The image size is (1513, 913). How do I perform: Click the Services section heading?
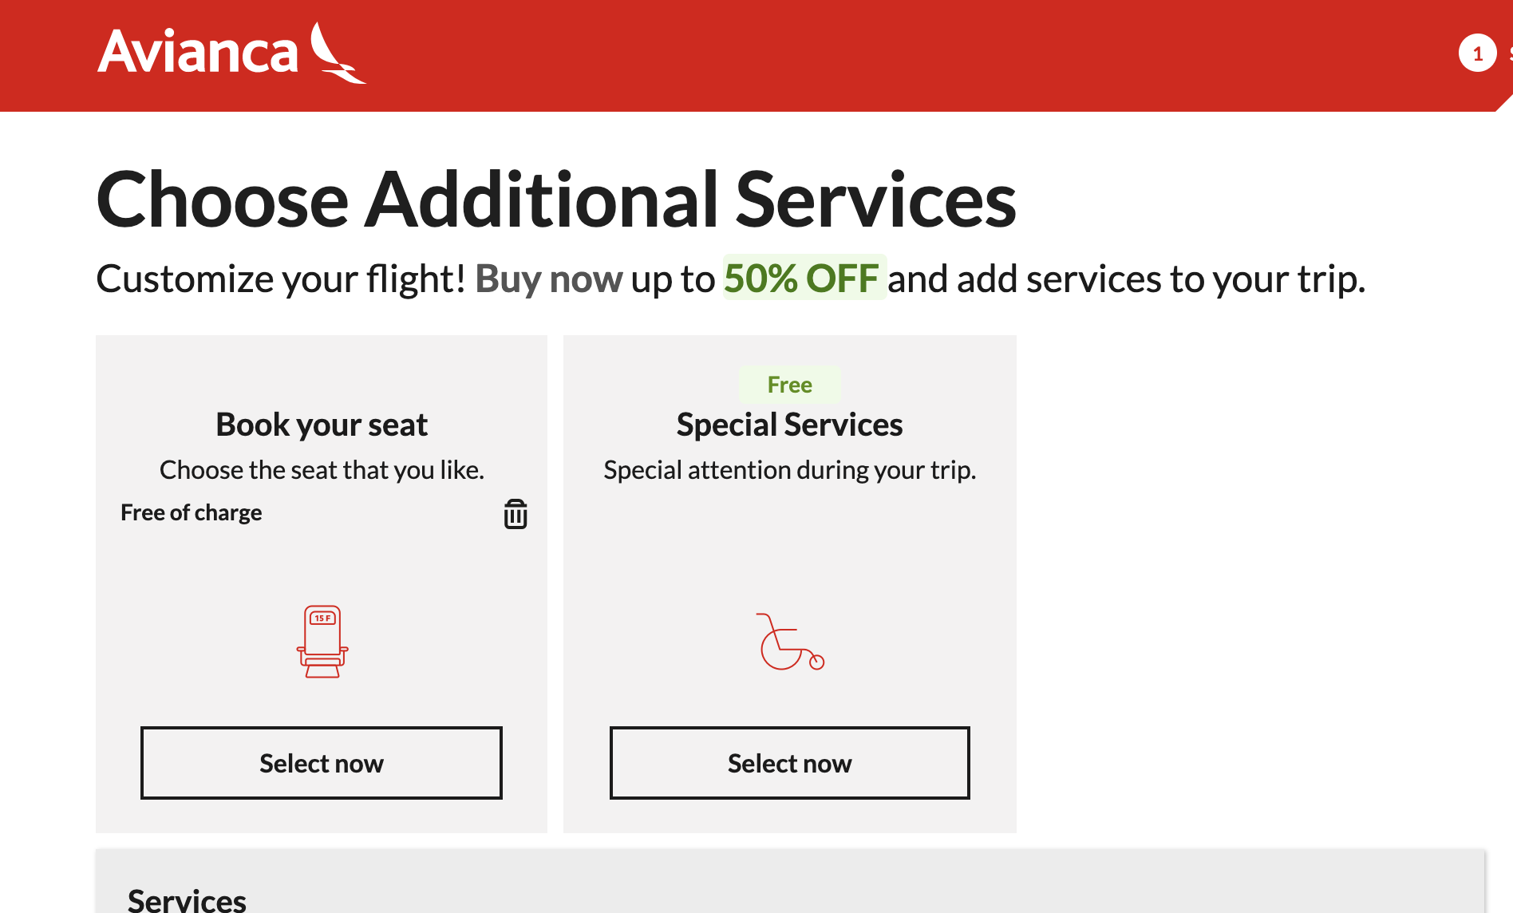point(187,900)
